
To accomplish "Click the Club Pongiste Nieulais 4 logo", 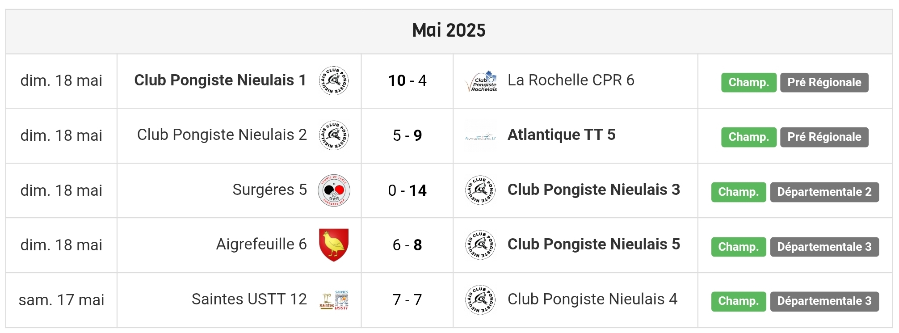I will tap(480, 300).
